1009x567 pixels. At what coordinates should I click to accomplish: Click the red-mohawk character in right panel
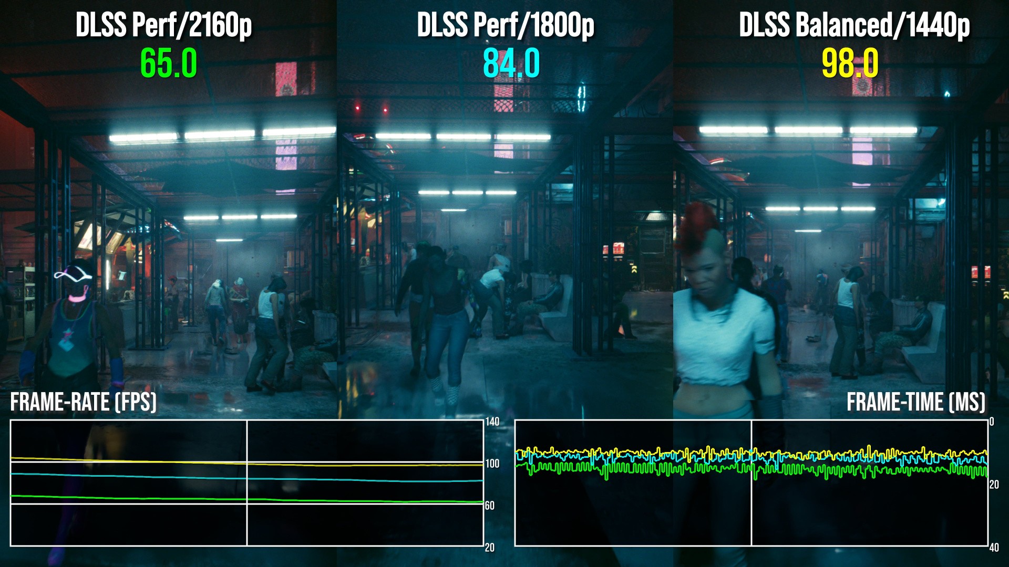tap(720, 315)
